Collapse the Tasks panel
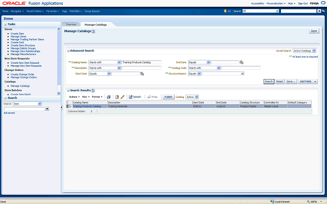327x204 pixels. point(5,24)
